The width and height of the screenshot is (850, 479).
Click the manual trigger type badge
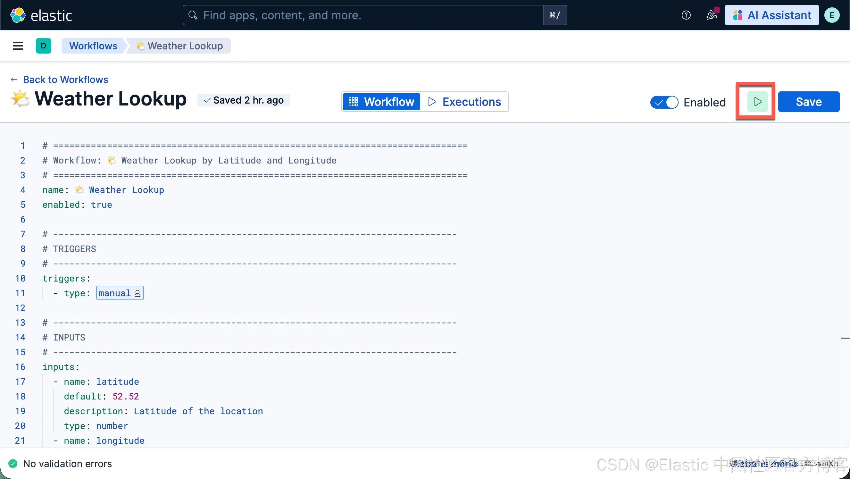pos(120,293)
